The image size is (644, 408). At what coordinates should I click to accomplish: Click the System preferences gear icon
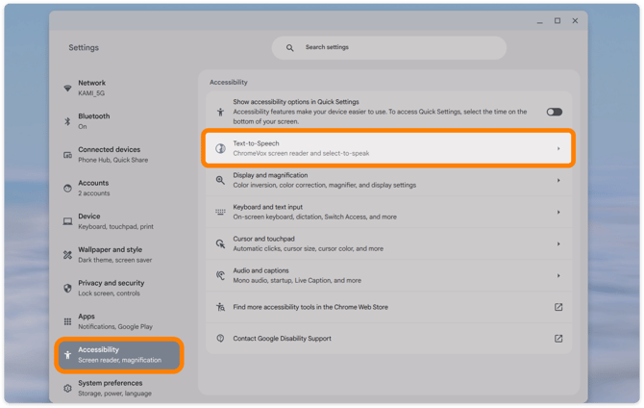68,388
